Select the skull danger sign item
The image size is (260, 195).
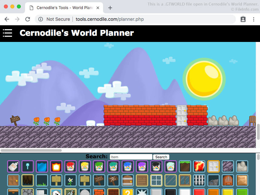[113, 180]
